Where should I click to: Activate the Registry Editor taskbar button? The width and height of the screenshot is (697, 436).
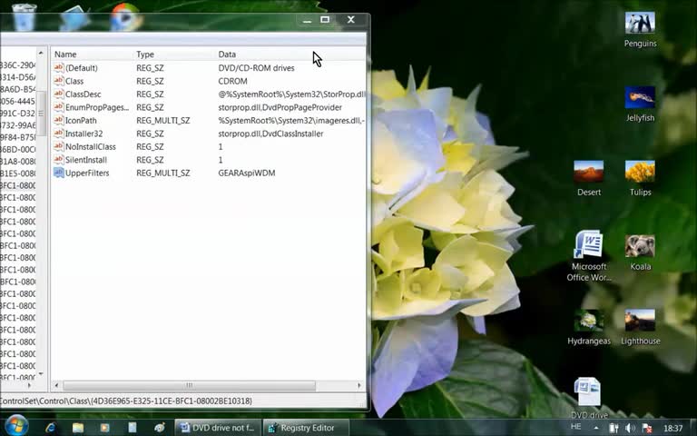[x=306, y=428]
